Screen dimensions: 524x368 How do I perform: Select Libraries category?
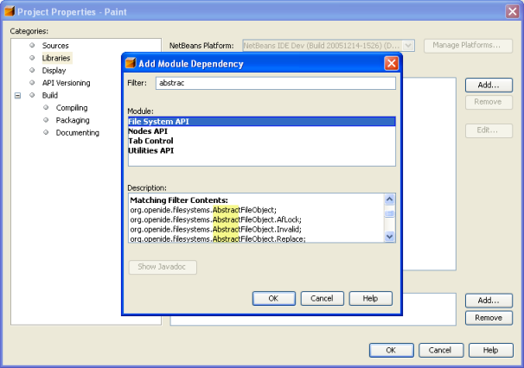[56, 58]
